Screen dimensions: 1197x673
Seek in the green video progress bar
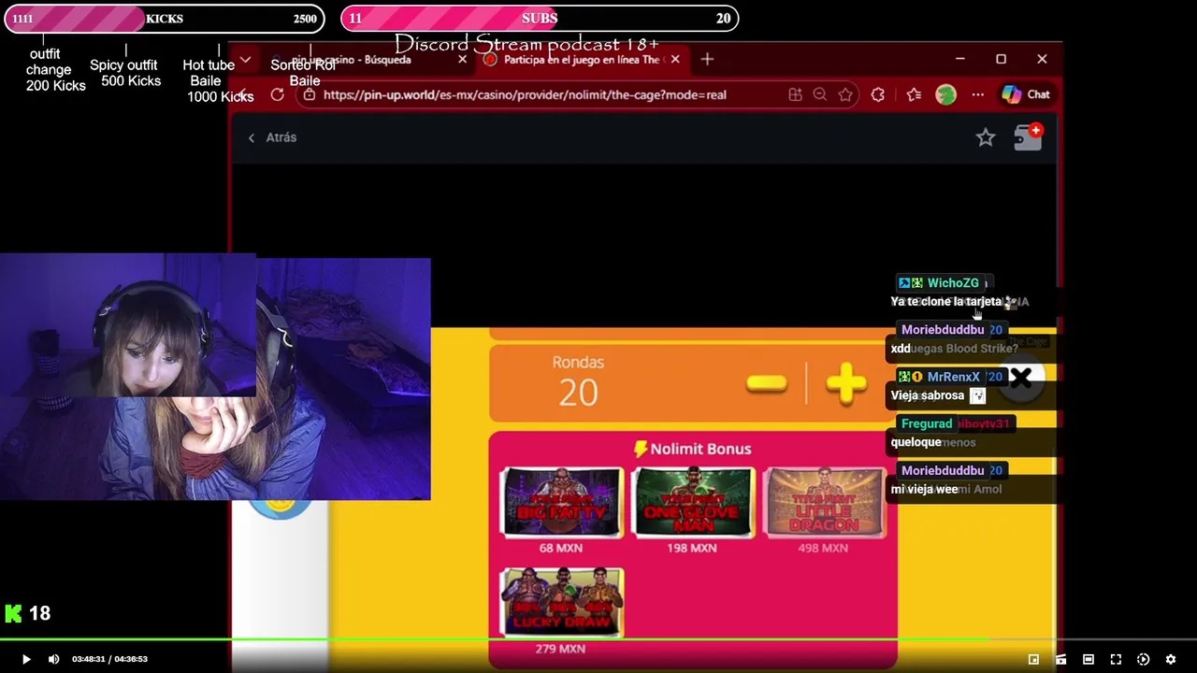pyautogui.click(x=598, y=640)
